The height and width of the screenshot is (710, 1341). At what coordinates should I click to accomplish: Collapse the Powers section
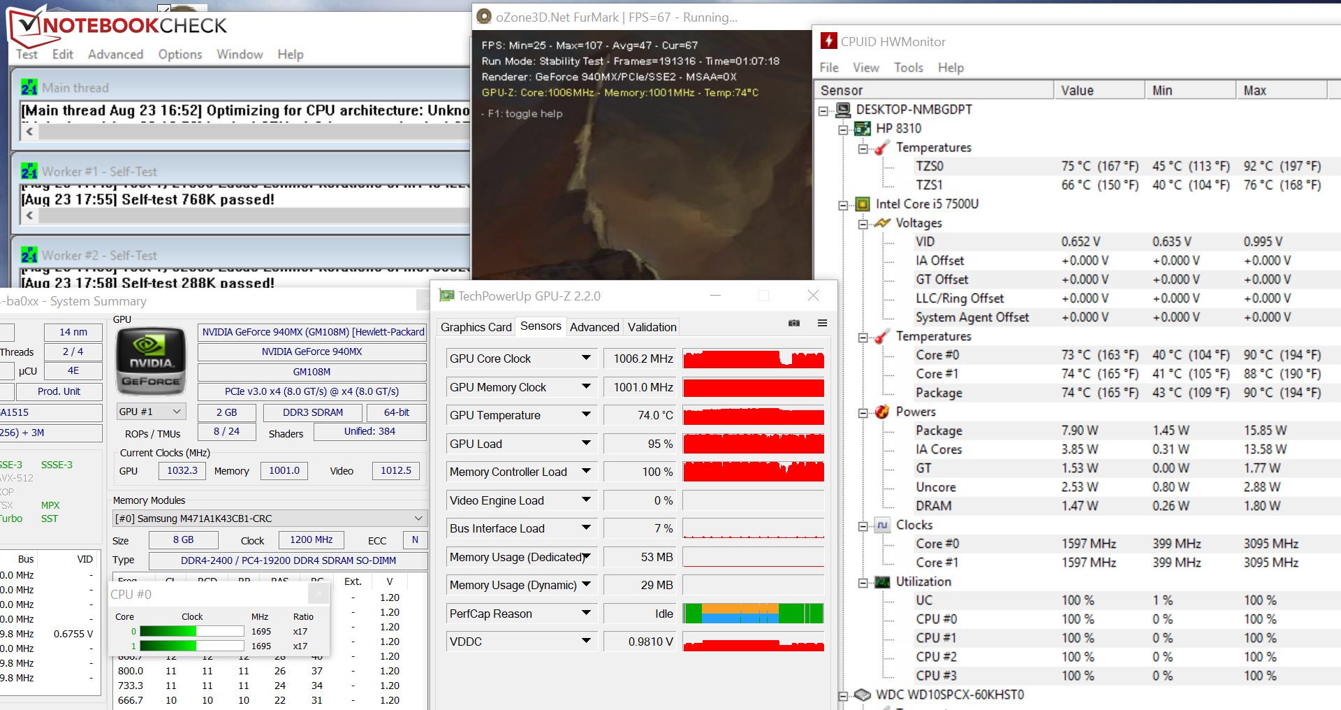coord(863,412)
